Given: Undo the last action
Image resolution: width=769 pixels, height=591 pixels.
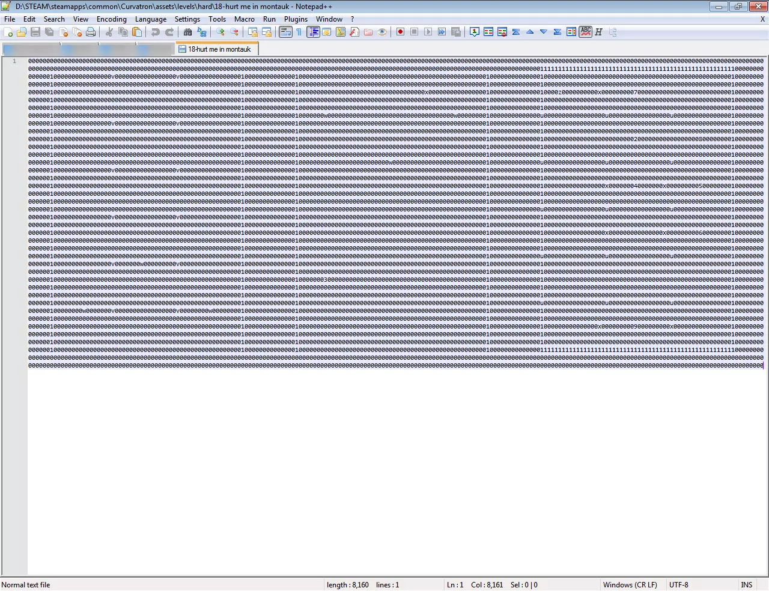Looking at the screenshot, I should 156,32.
